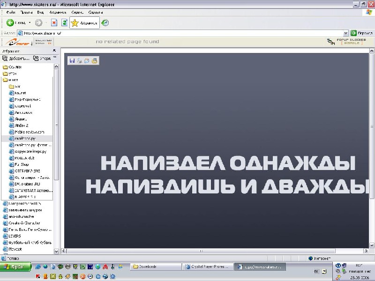Save the displayed image using the floppy icon
The image size is (375, 281).
(x=72, y=60)
